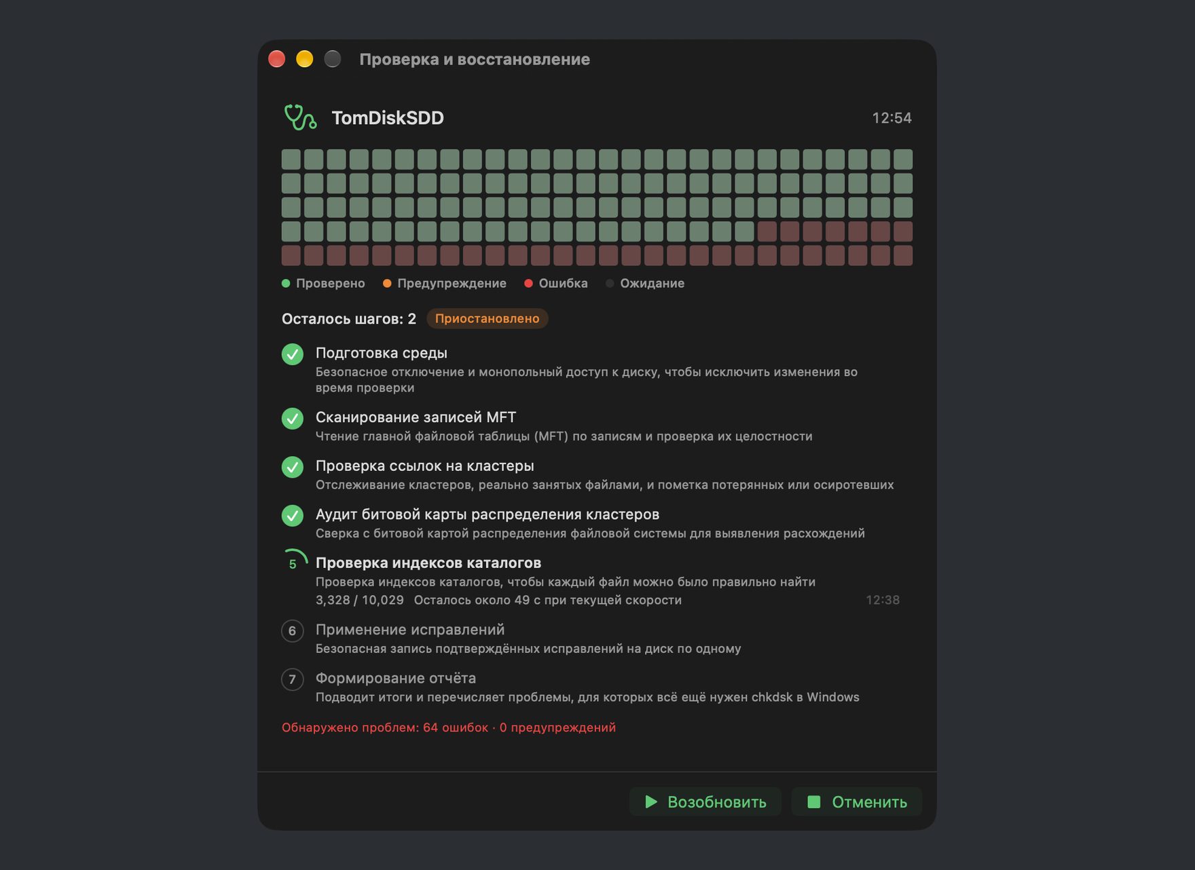Viewport: 1195px width, 870px height.
Task: Click the orange Предупреждение legend dot
Action: (387, 284)
